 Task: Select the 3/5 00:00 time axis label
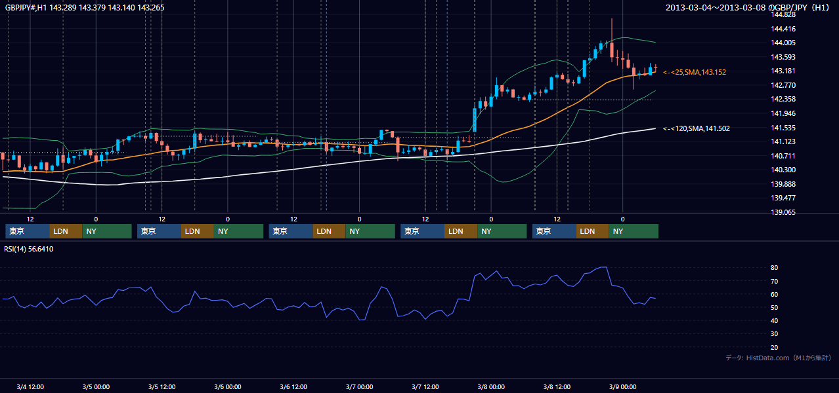pos(96,386)
